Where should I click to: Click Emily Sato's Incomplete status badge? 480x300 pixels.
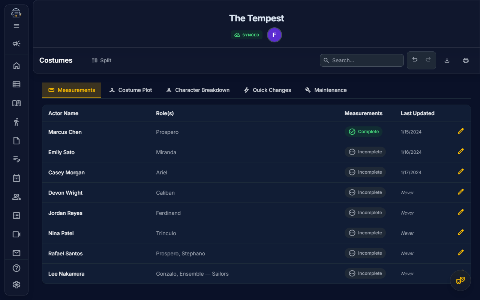pos(365,152)
